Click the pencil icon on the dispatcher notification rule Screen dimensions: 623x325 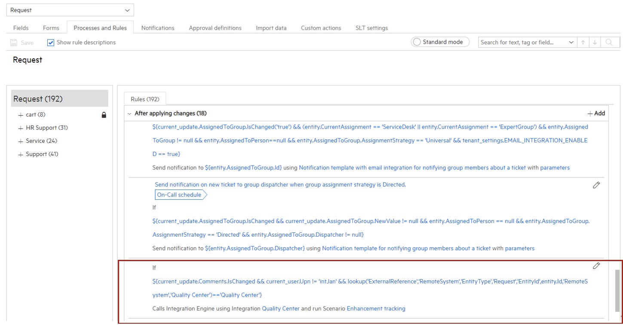(x=596, y=185)
